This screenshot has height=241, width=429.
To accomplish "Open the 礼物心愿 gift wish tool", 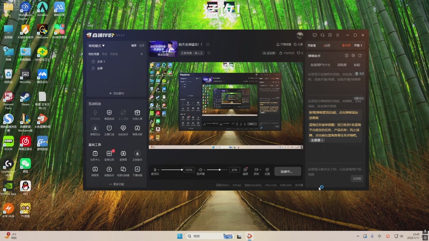I will tap(137, 115).
